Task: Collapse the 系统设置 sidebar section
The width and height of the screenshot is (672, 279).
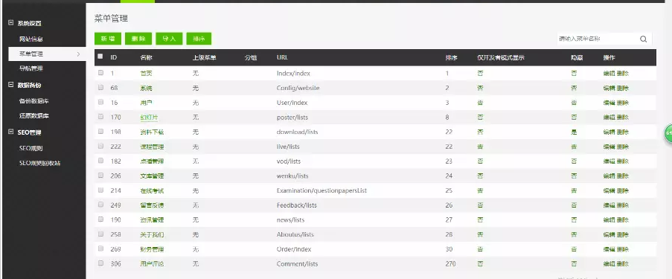Action: 11,23
